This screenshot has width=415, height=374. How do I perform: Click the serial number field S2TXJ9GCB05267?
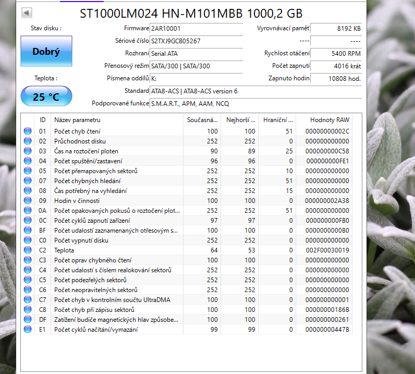tap(196, 41)
